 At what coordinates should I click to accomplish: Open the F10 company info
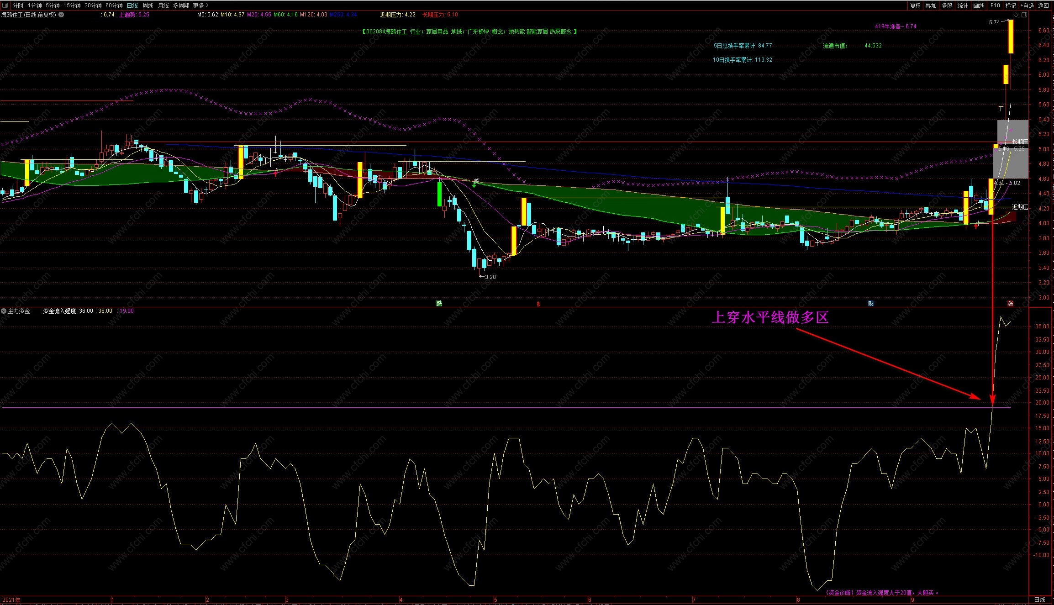(x=995, y=5)
